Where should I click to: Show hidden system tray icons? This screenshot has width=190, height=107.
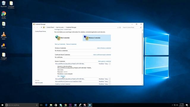pyautogui.click(x=172, y=105)
